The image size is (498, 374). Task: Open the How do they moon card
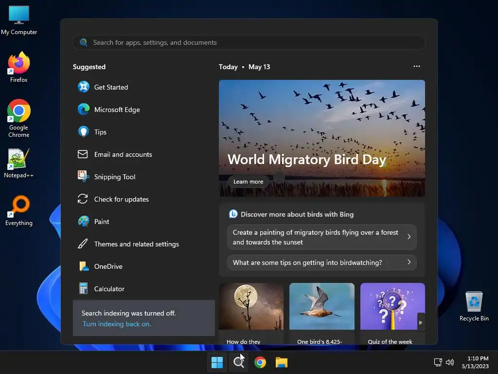point(251,313)
